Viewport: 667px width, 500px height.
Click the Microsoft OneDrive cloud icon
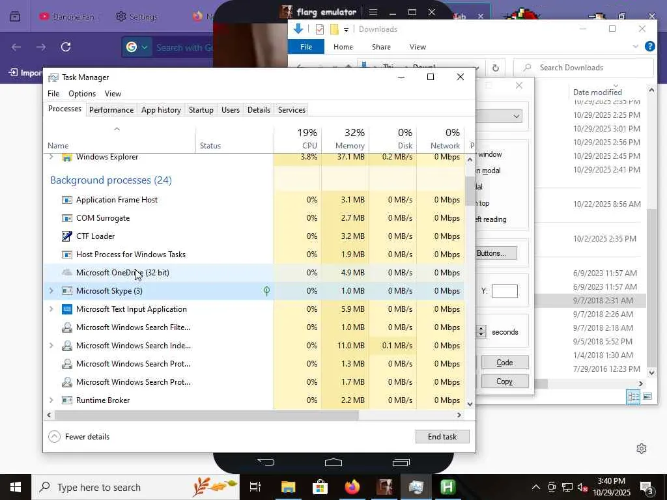coord(67,273)
